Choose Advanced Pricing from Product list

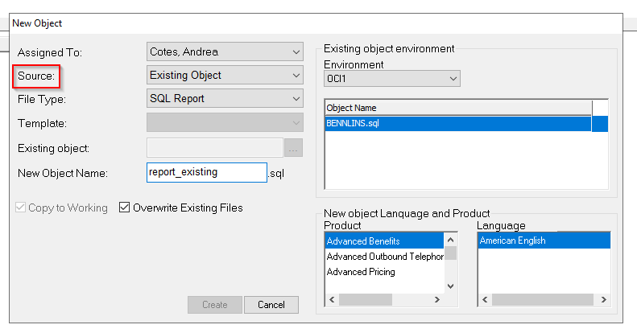point(383,272)
